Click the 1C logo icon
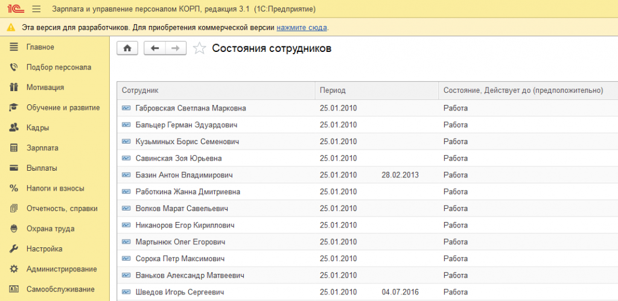Viewport: 618px width, 301px height. (x=13, y=9)
